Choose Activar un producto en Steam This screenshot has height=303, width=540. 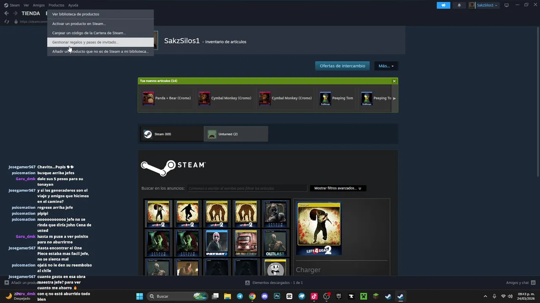100,24
